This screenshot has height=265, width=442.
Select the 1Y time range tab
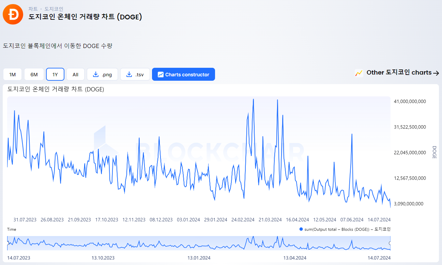point(55,75)
